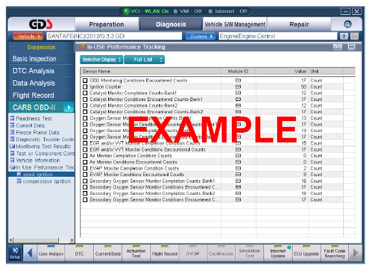Click the icon beside the camera
The image size is (371, 270).
point(354,36)
